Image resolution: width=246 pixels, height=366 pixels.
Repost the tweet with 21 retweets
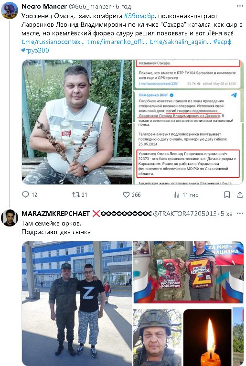click(76, 194)
